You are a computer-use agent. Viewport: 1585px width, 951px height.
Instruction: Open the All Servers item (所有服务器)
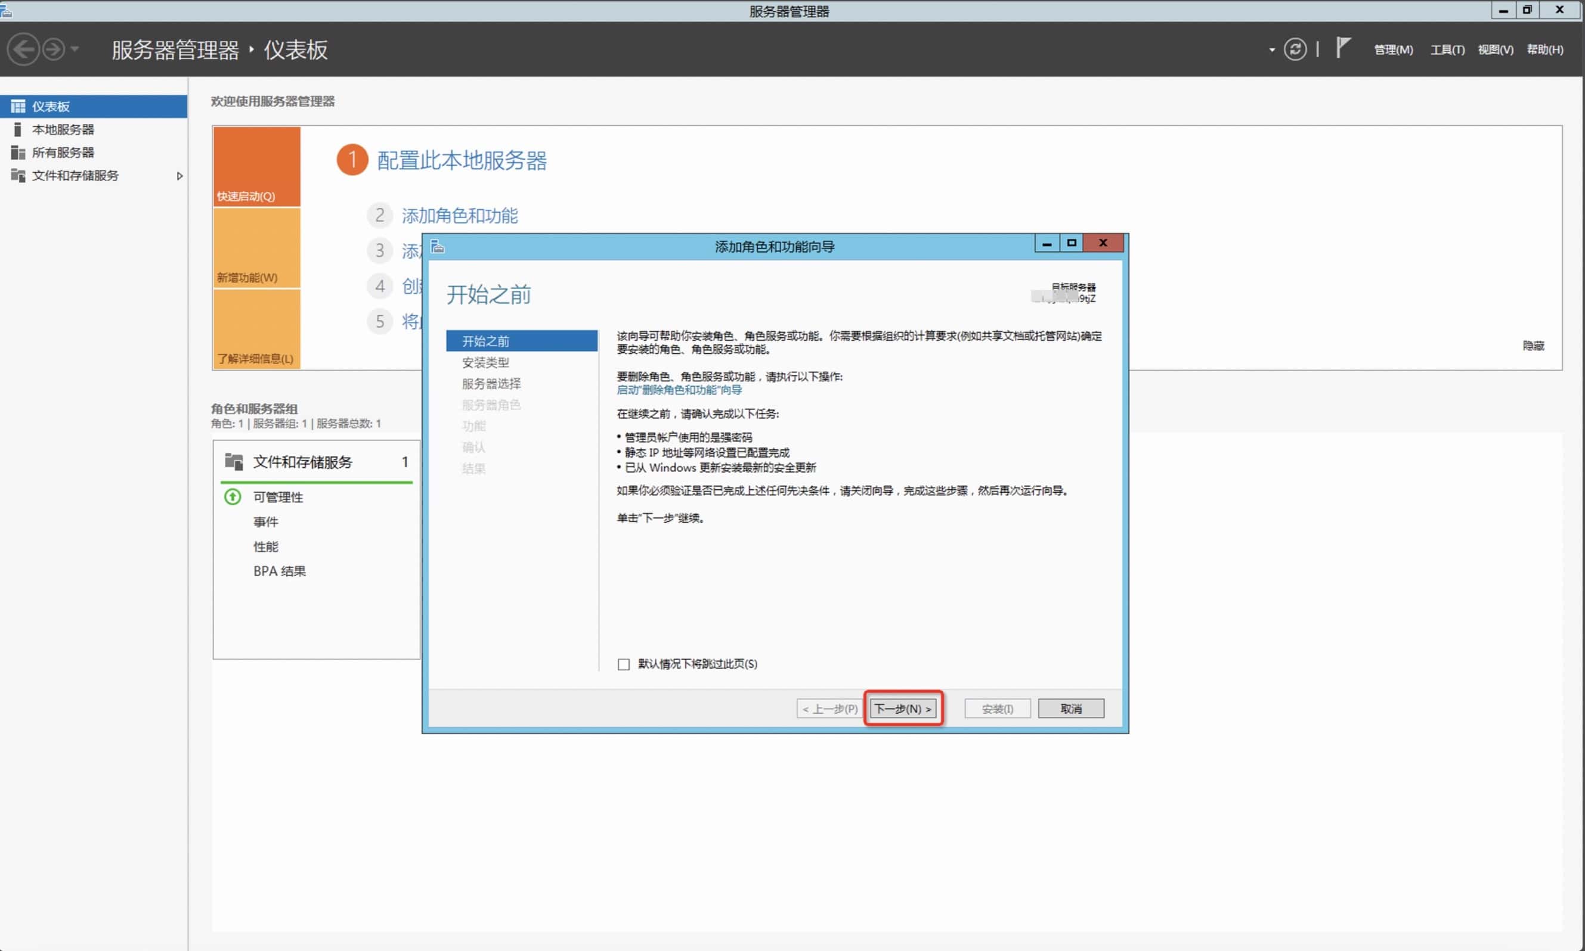pos(63,153)
